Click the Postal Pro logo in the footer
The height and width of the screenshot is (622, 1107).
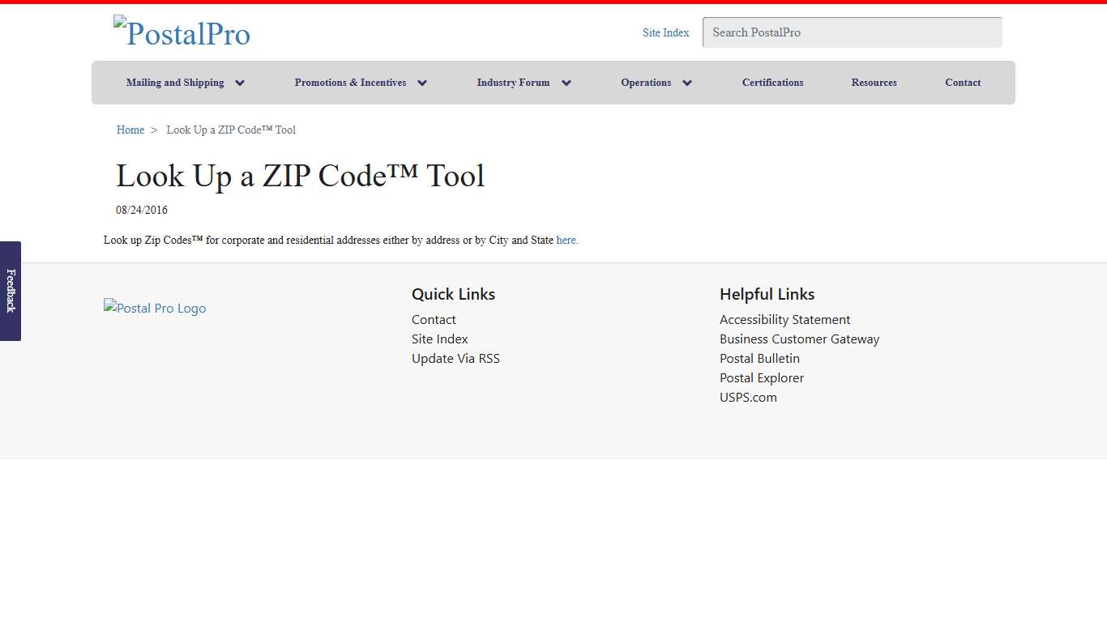[x=155, y=308]
